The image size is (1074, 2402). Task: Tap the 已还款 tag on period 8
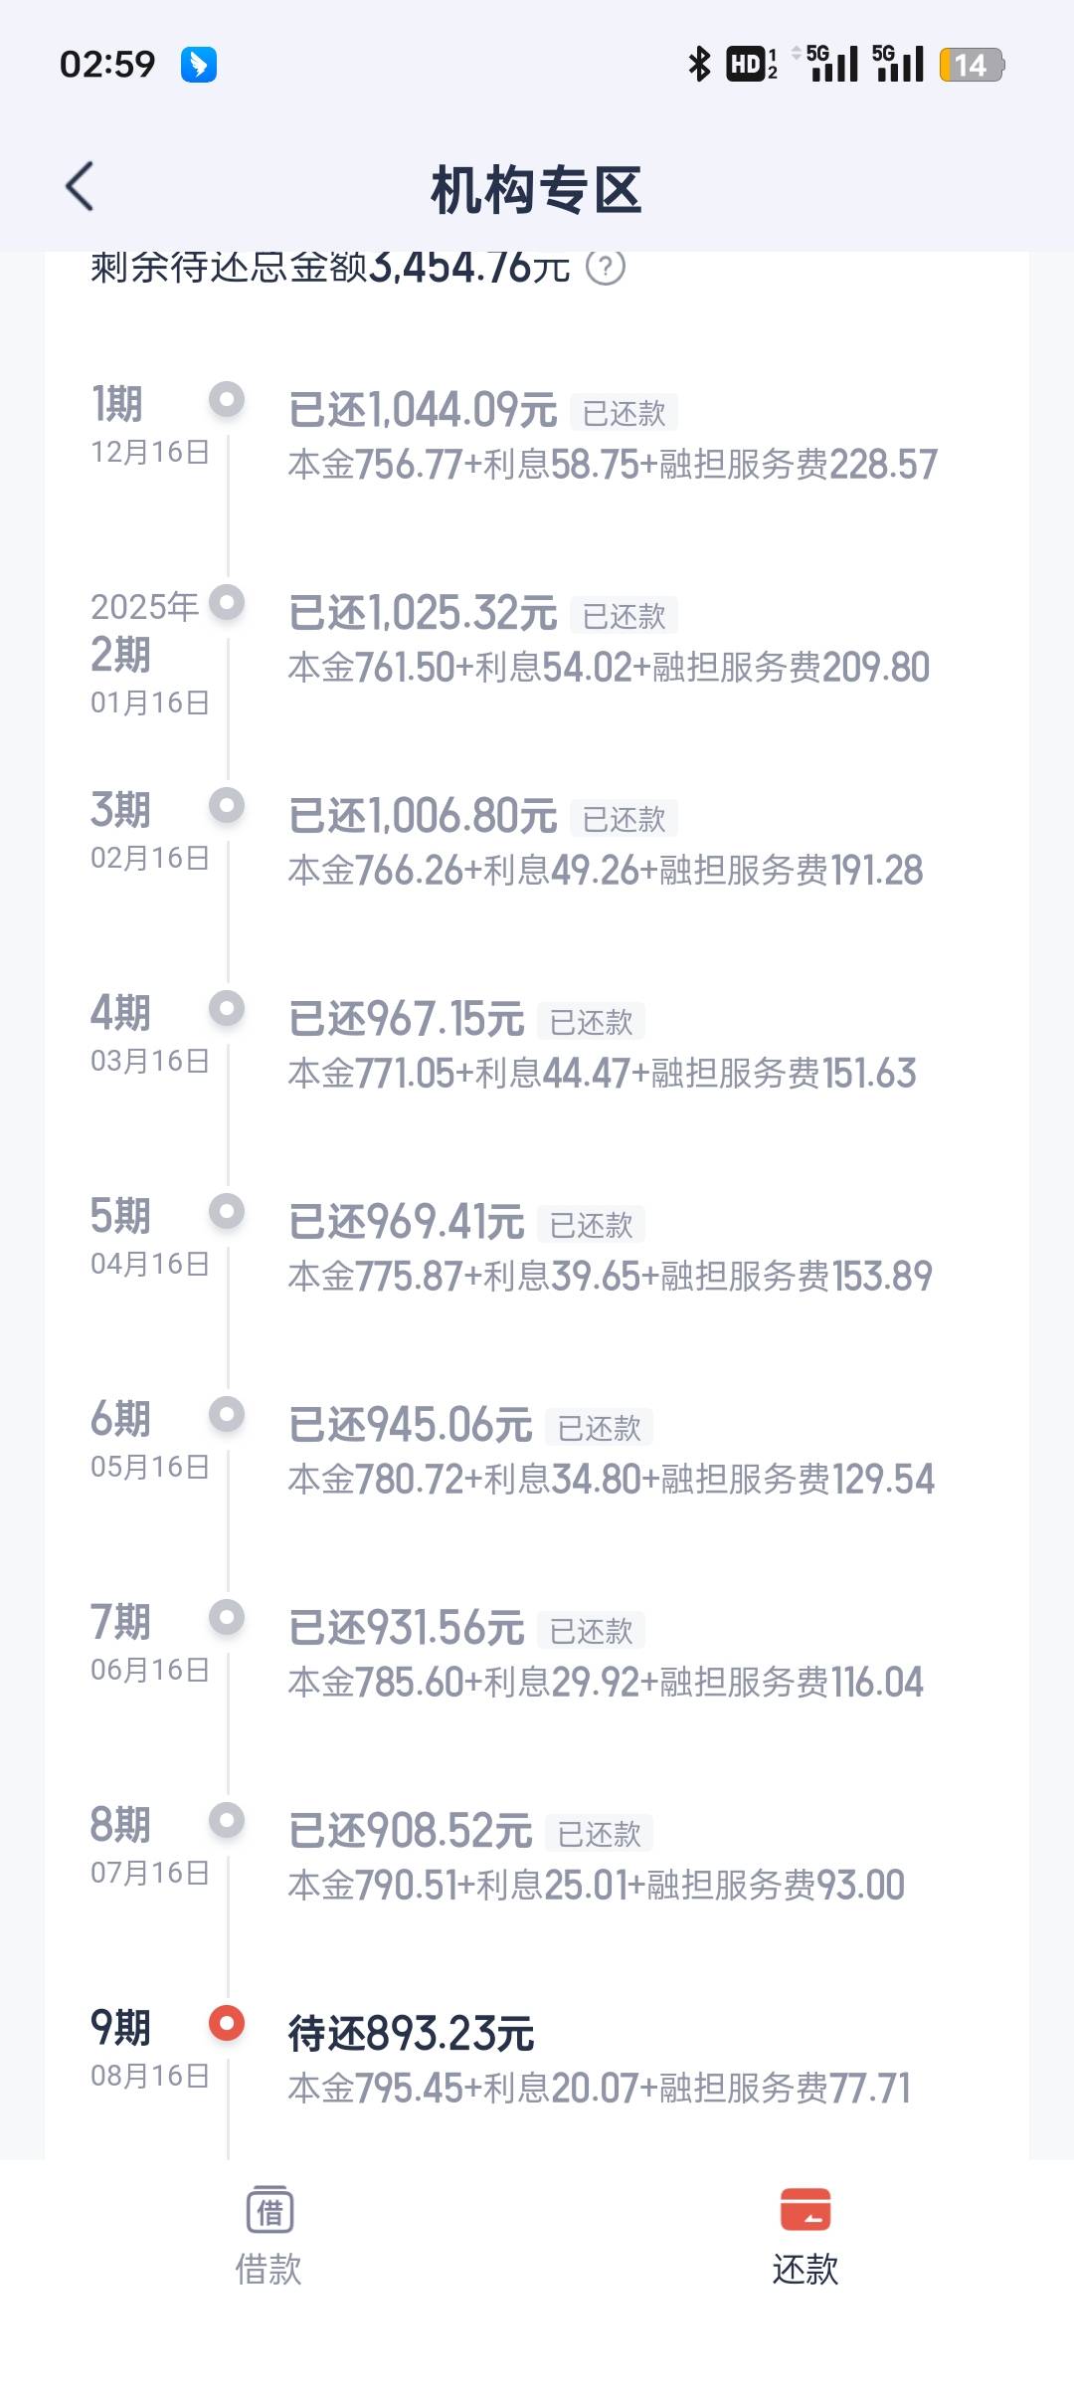click(x=599, y=1834)
